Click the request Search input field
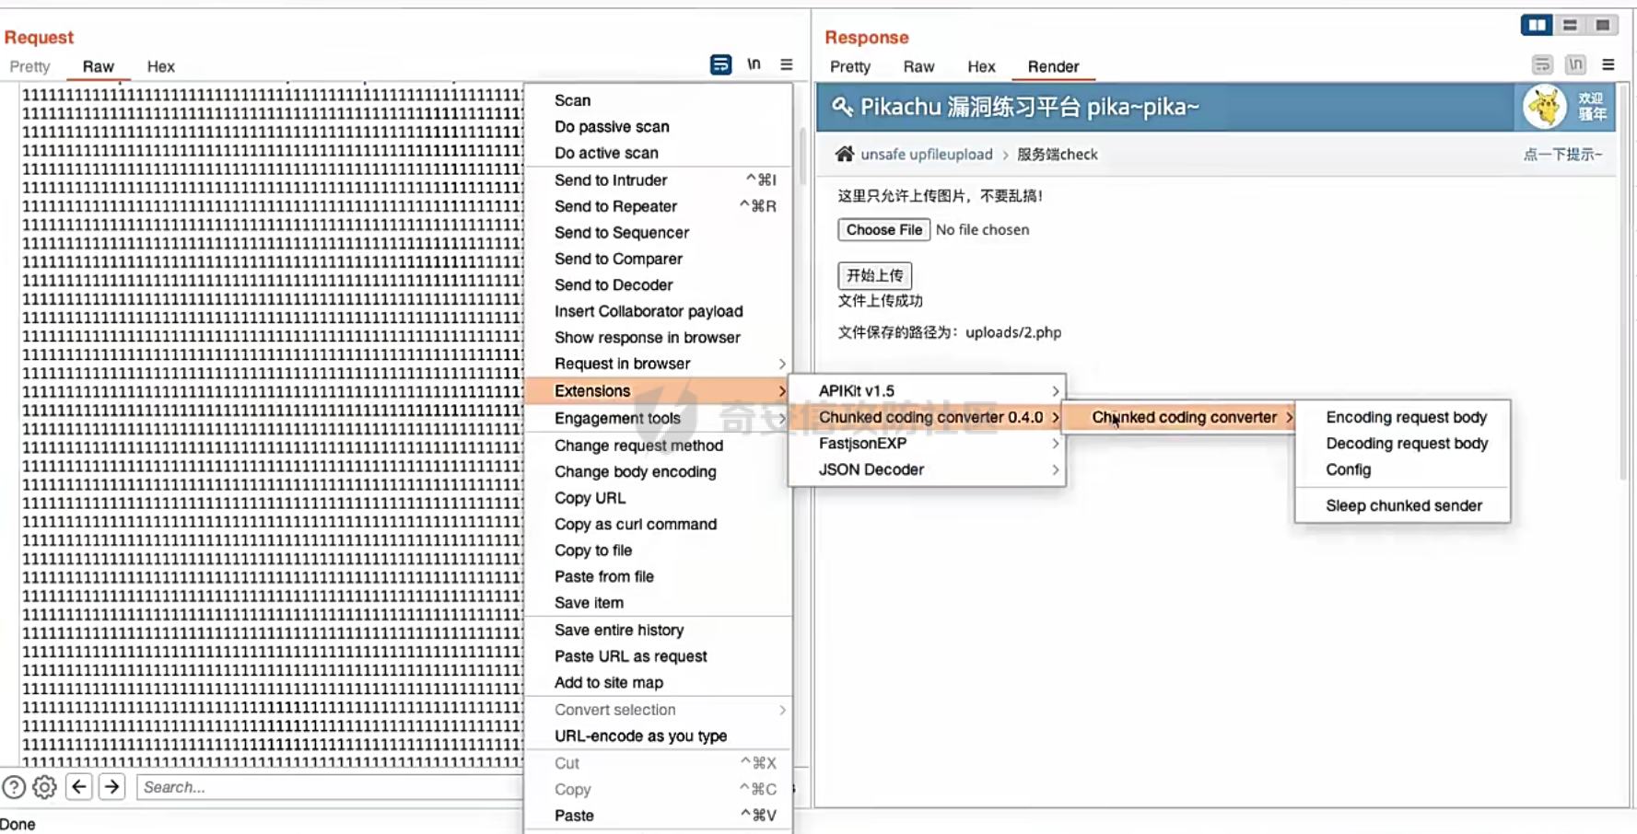 point(327,787)
